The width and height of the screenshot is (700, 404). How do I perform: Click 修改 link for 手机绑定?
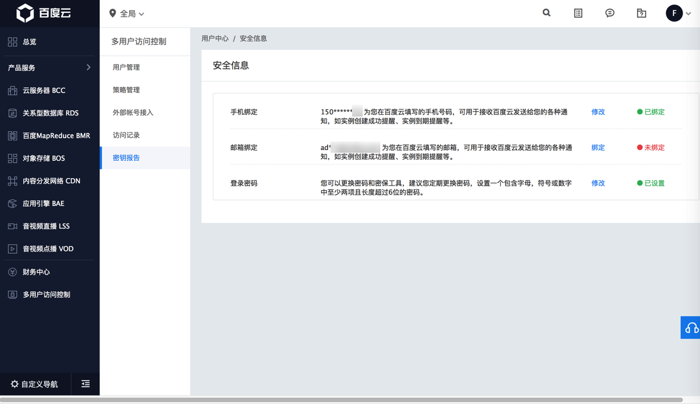598,112
